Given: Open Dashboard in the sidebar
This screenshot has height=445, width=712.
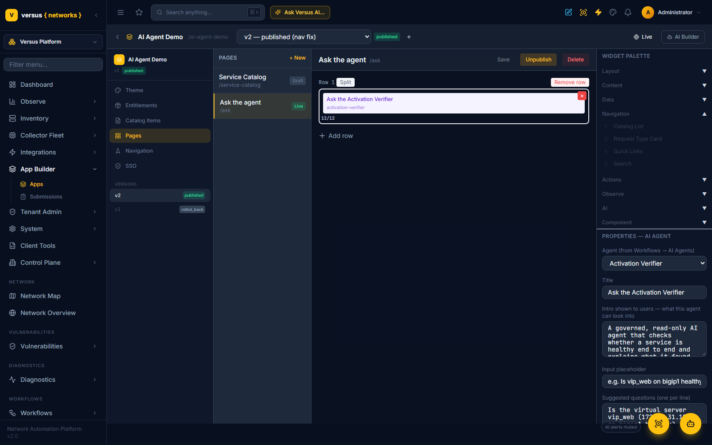Looking at the screenshot, I should [x=53, y=85].
